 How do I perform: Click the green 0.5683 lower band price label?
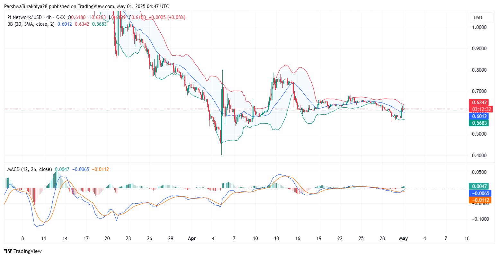coord(479,123)
